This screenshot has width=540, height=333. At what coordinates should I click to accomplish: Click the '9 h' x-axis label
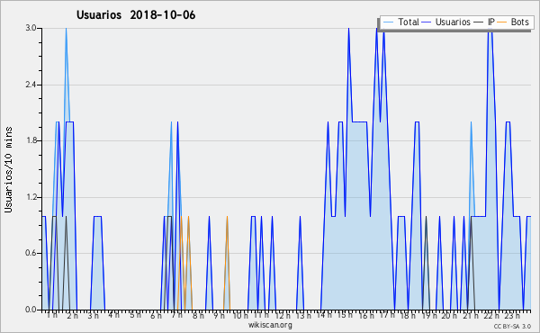219,315
